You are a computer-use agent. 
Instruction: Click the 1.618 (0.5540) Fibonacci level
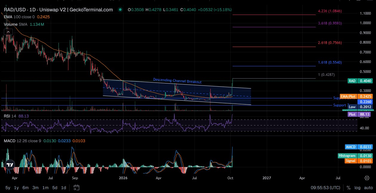click(330, 62)
